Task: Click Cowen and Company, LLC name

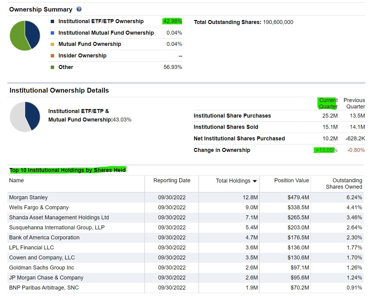Action: point(42,258)
